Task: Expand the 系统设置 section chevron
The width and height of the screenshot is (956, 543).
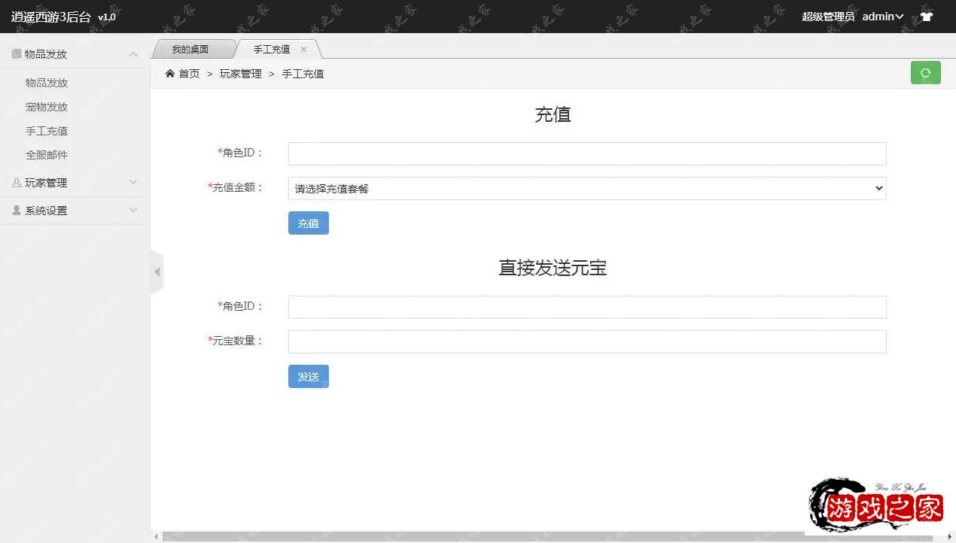Action: (133, 210)
